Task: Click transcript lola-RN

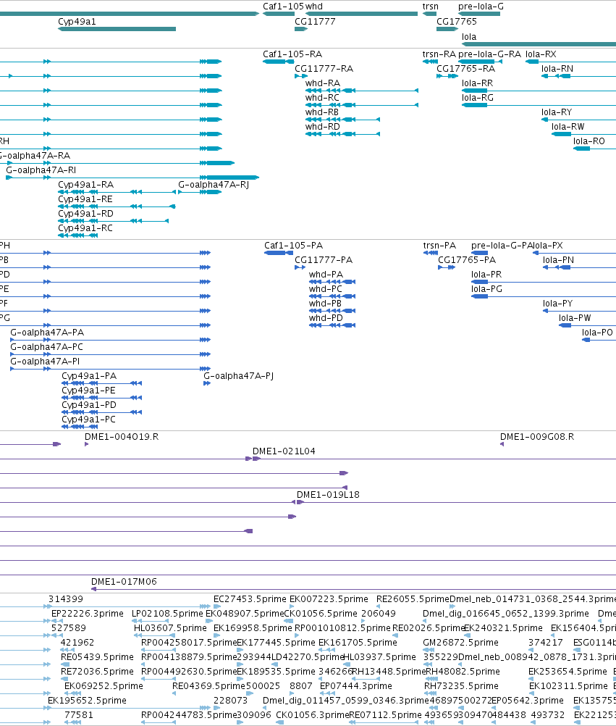Action: (x=557, y=69)
